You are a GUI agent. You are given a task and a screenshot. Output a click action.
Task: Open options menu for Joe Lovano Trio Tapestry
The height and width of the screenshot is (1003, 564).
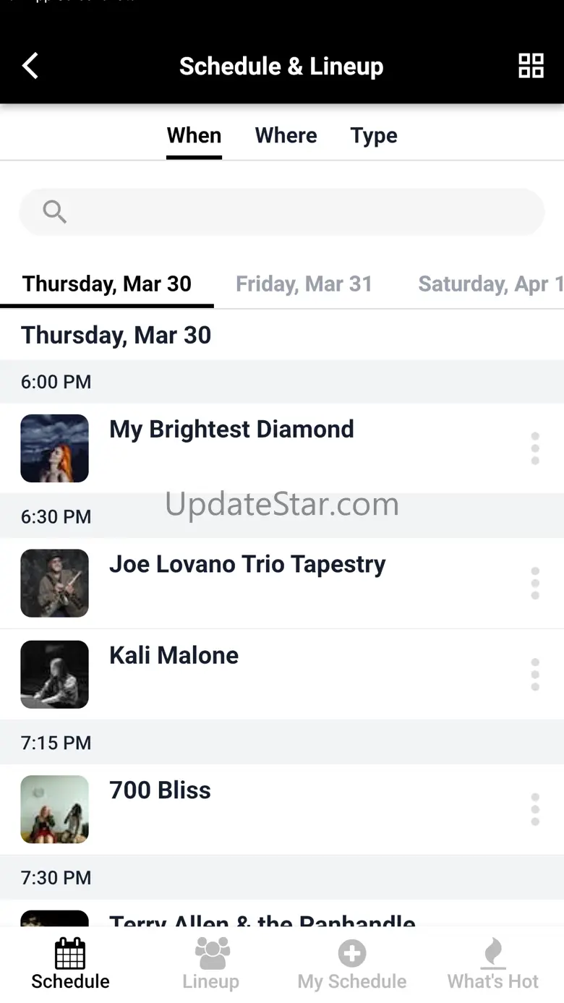[535, 583]
